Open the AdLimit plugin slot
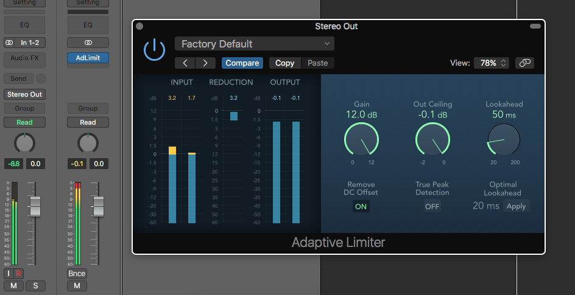The image size is (575, 295). tap(88, 58)
